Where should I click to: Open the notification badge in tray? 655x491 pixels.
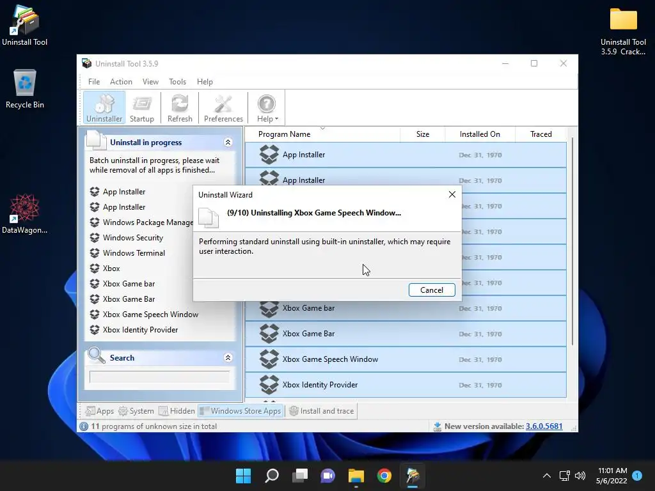point(637,475)
